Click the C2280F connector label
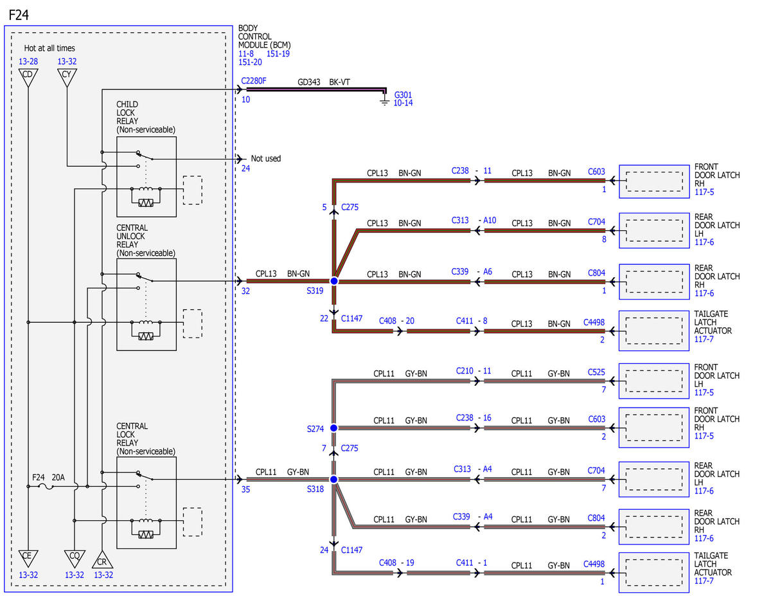 pyautogui.click(x=254, y=82)
